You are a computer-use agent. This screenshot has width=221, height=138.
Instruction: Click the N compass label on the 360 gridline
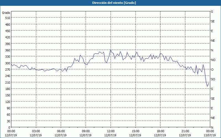(212, 50)
